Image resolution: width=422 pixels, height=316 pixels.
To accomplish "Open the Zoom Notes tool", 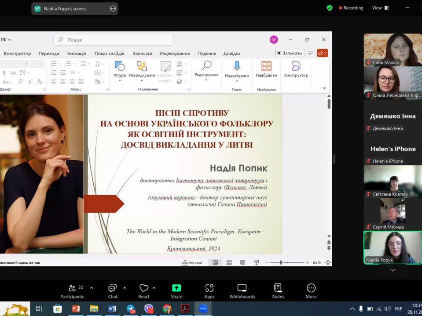I will click(278, 291).
